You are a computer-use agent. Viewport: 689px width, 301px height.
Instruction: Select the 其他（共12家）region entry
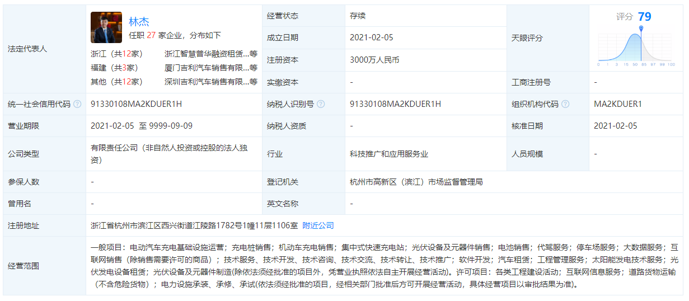tap(117, 82)
